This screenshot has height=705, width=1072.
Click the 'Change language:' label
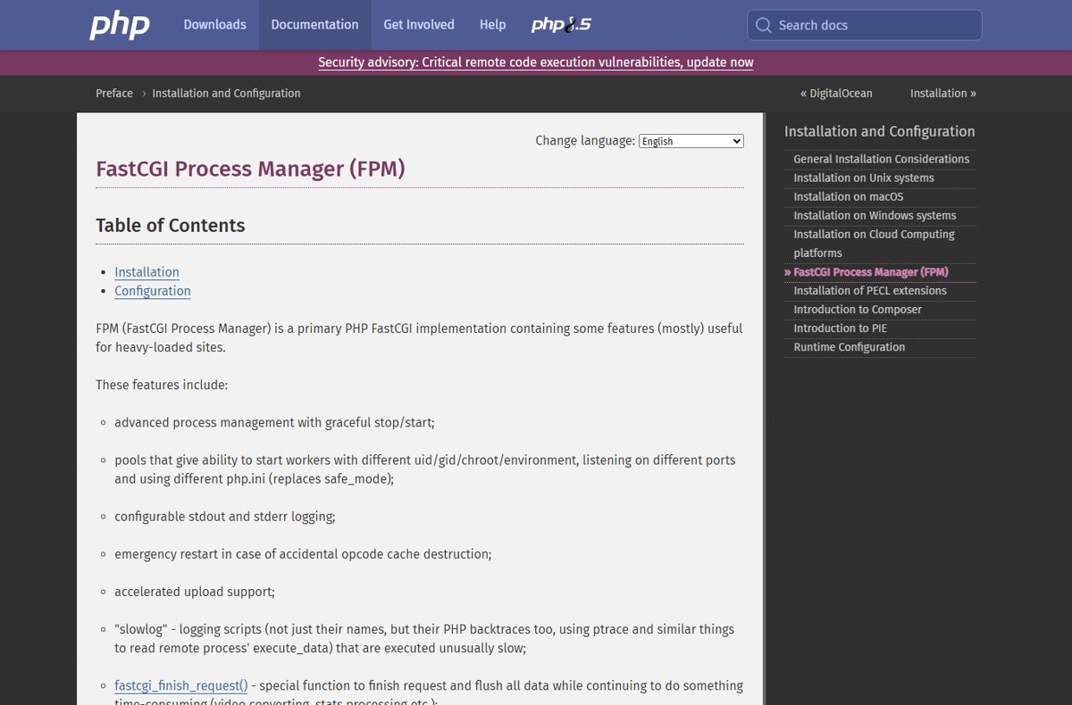(585, 141)
